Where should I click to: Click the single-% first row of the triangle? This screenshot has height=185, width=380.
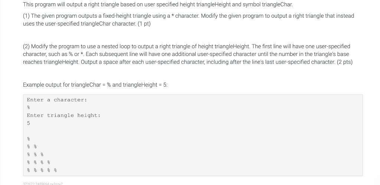pyautogui.click(x=28, y=139)
